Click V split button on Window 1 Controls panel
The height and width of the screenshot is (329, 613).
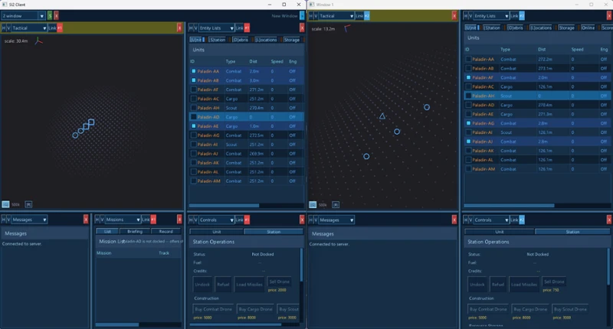click(470, 220)
